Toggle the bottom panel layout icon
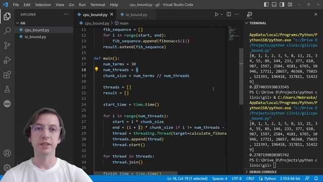Screen dimensions: 323x182 click(x=274, y=5)
